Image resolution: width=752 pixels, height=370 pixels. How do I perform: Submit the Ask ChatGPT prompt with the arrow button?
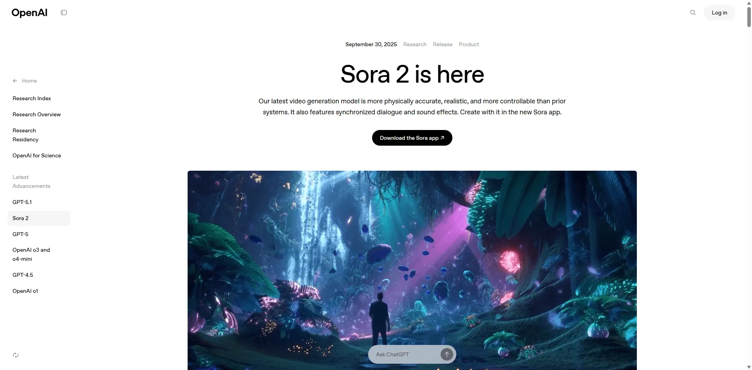point(446,354)
